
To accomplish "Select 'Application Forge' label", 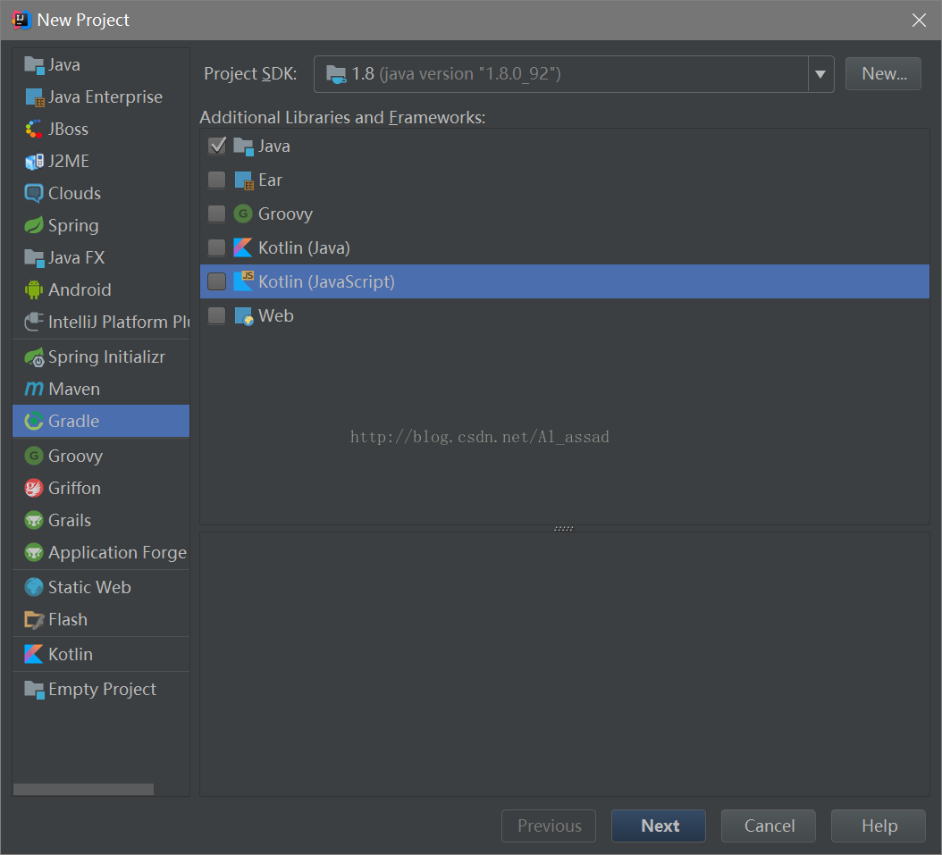I will coord(117,552).
